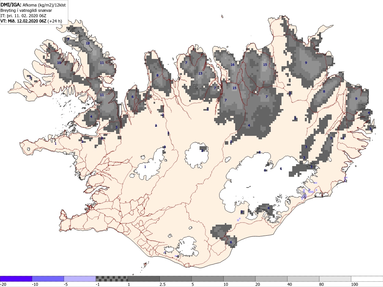The width and height of the screenshot is (383, 287).
Task: Select the pale gray 40 to 80 legend swatch
Action: [303, 279]
